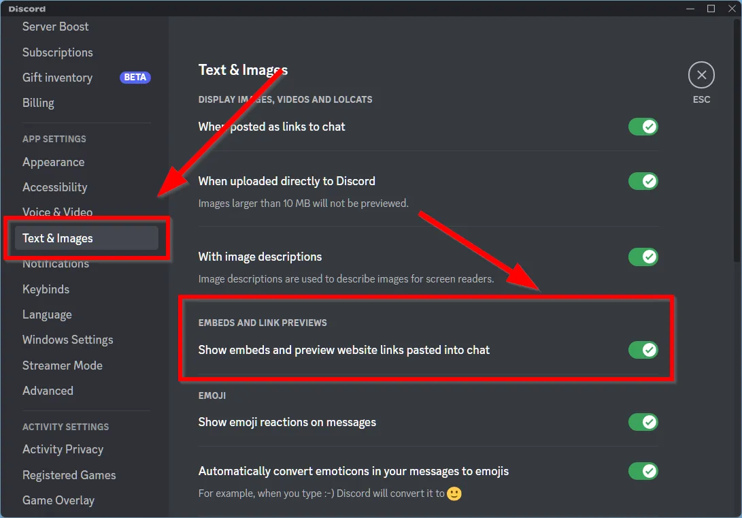Screen dimensions: 742x518
Task: Open Notifications settings
Action: (55, 263)
